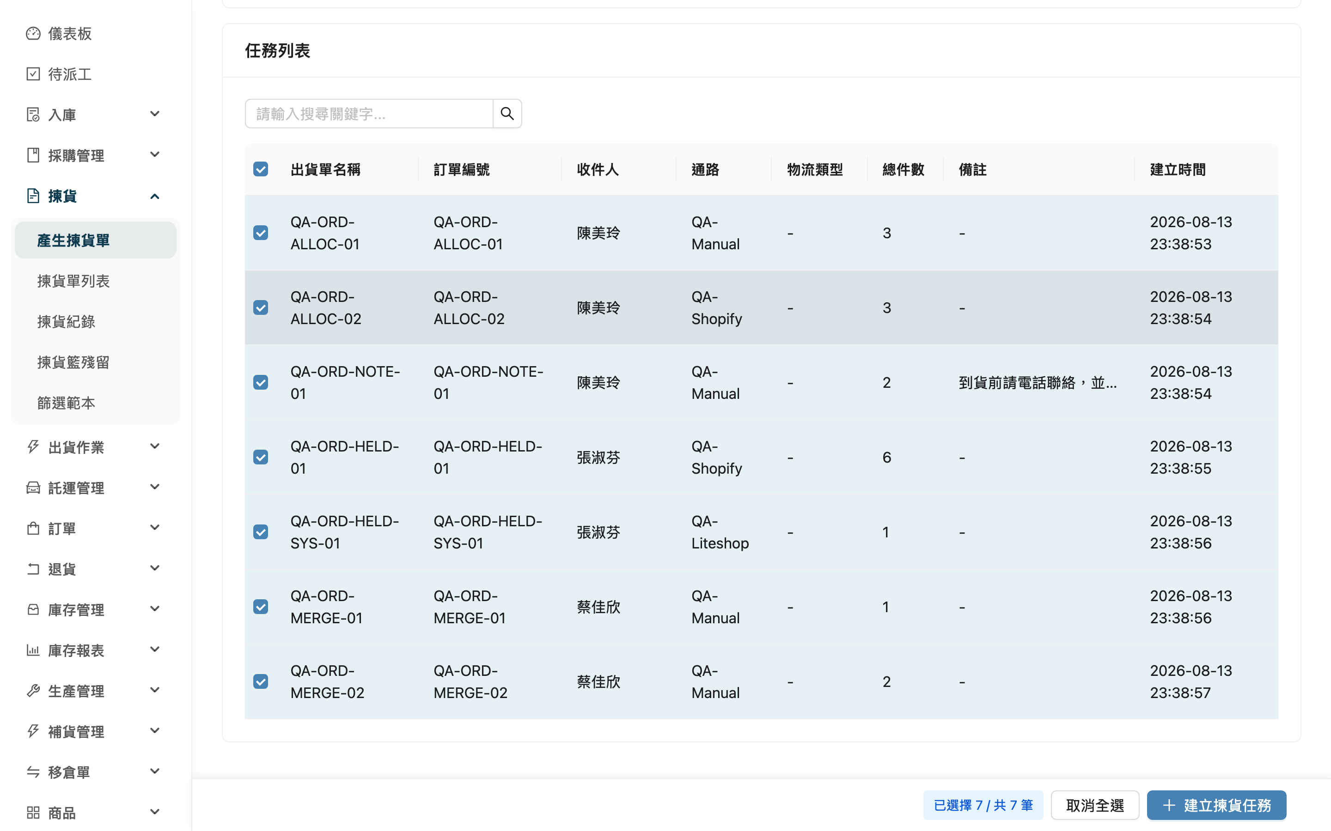
Task: Go to the 待派工 menu item
Action: (x=96, y=74)
